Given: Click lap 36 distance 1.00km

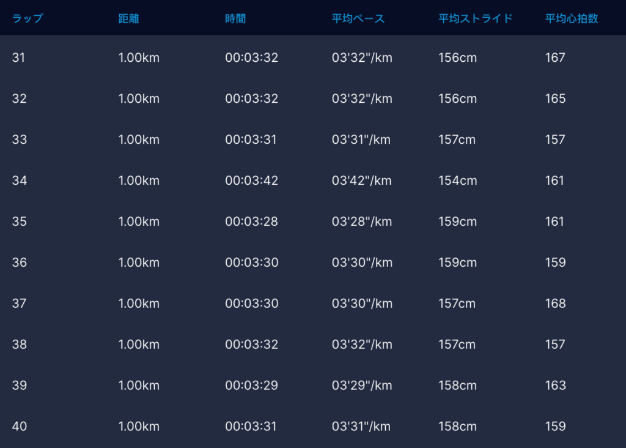Looking at the screenshot, I should click(x=139, y=263).
